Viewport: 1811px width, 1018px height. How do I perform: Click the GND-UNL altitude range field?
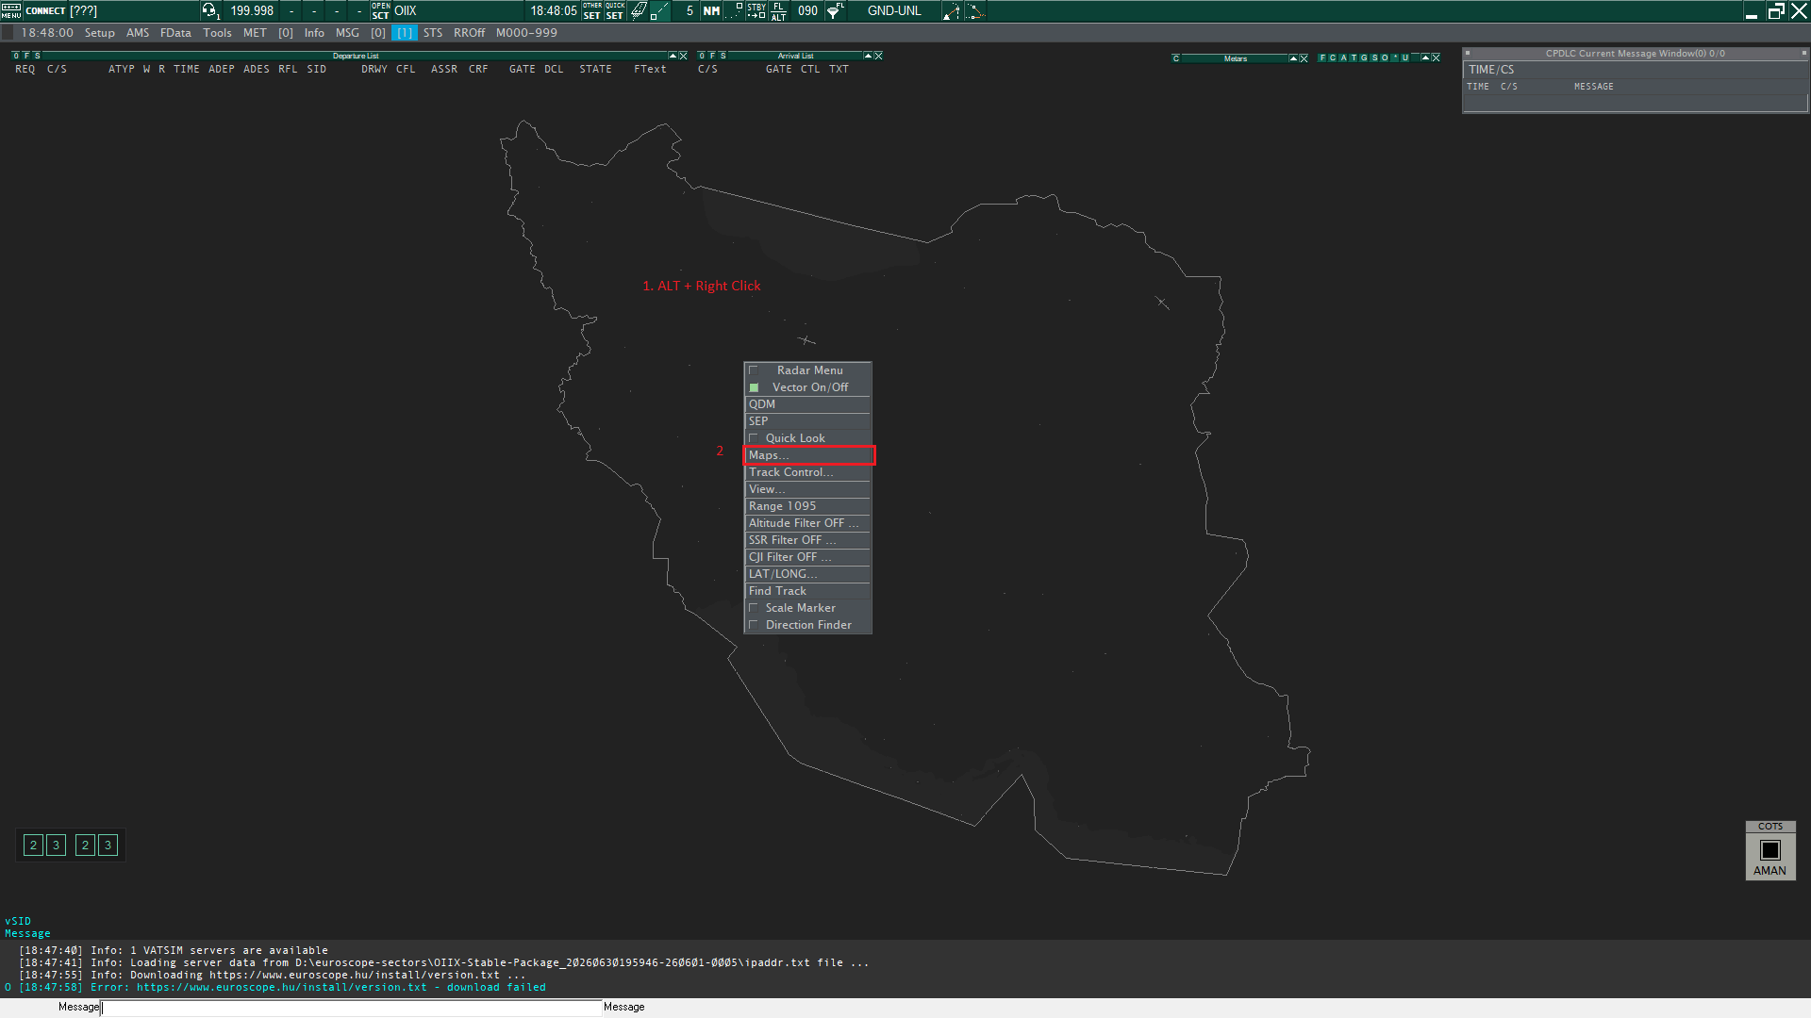pyautogui.click(x=894, y=10)
